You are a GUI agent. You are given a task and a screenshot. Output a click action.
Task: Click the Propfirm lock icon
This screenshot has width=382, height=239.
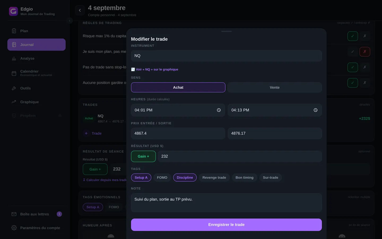point(60,116)
